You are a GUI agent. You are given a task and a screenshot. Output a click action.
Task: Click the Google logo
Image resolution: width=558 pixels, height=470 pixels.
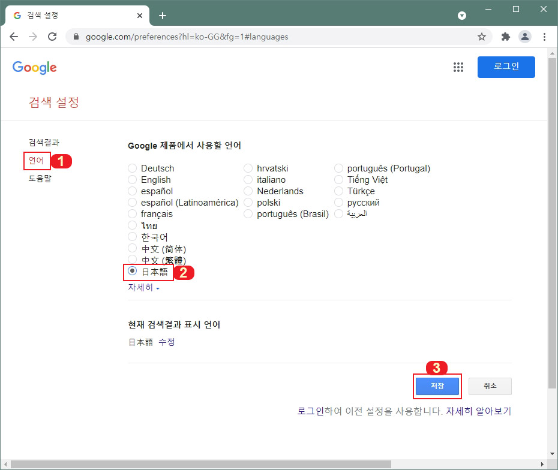click(x=35, y=67)
